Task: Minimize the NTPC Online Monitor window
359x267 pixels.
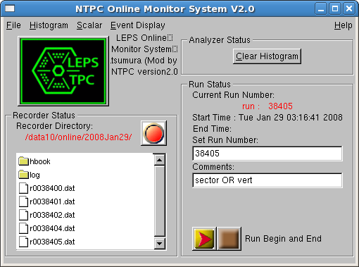Action: [321, 9]
